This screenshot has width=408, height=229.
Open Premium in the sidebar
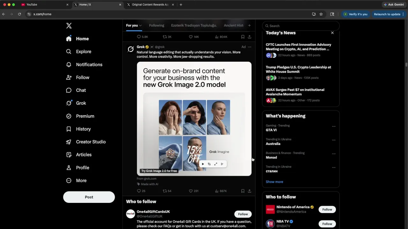[x=80, y=116]
